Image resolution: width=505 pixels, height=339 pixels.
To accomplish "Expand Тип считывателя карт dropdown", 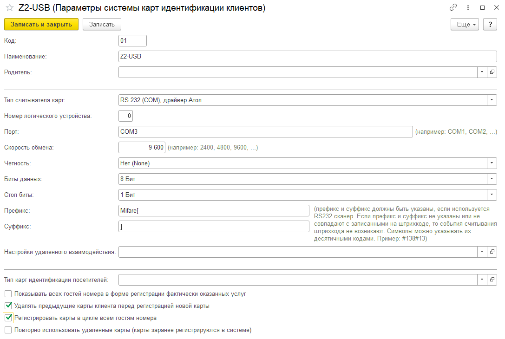I will 492,100.
